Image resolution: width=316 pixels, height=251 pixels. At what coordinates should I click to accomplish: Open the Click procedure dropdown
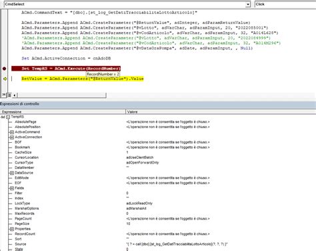[x=285, y=4]
